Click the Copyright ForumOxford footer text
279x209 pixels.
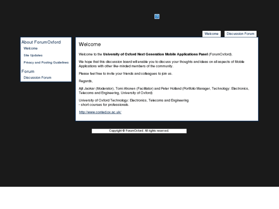point(139,131)
